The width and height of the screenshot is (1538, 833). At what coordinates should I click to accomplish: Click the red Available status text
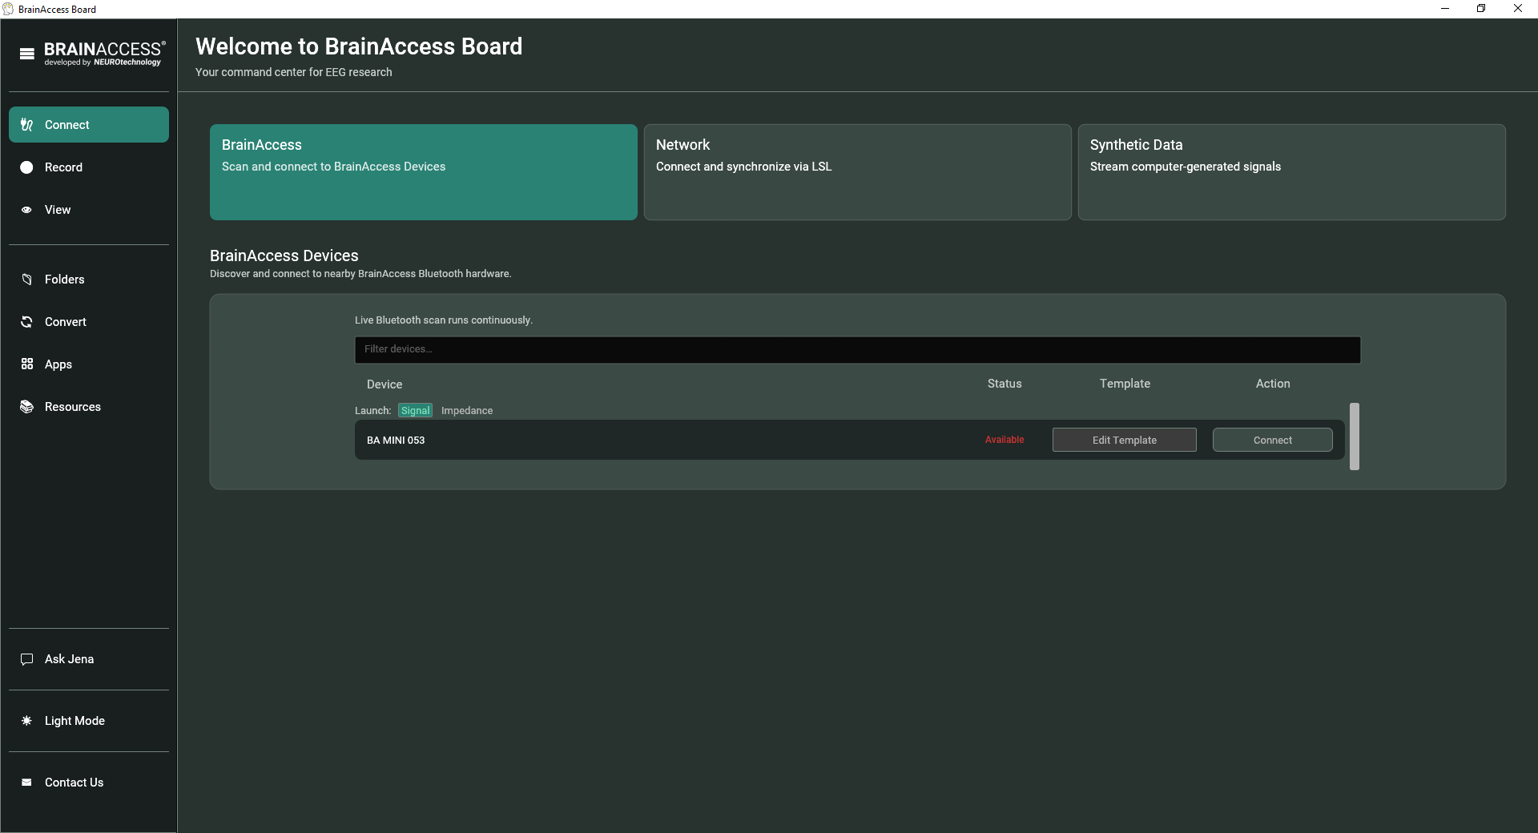point(1005,440)
